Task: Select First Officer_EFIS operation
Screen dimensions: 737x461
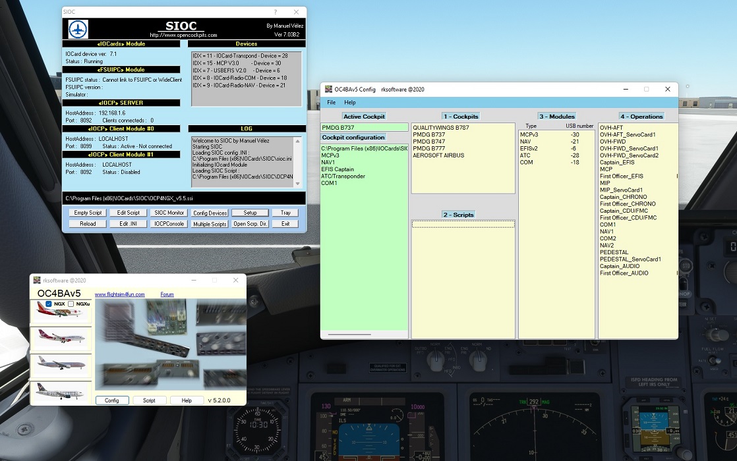Action: point(622,176)
